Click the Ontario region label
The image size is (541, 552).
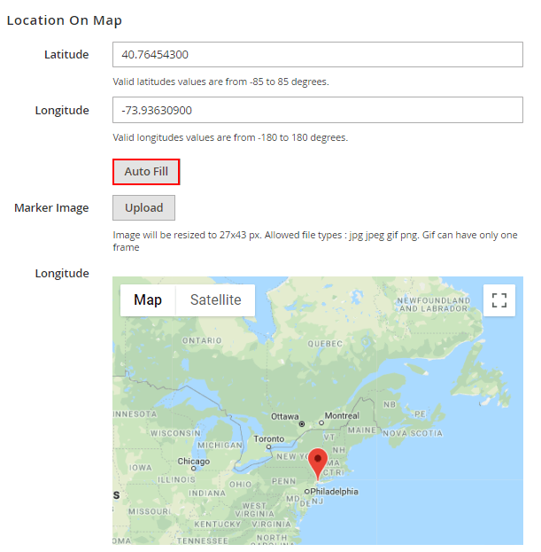[x=201, y=339]
